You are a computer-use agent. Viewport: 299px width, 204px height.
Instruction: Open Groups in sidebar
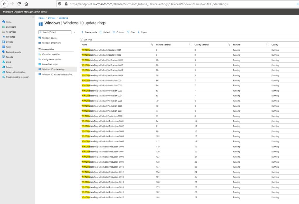(x=9, y=67)
